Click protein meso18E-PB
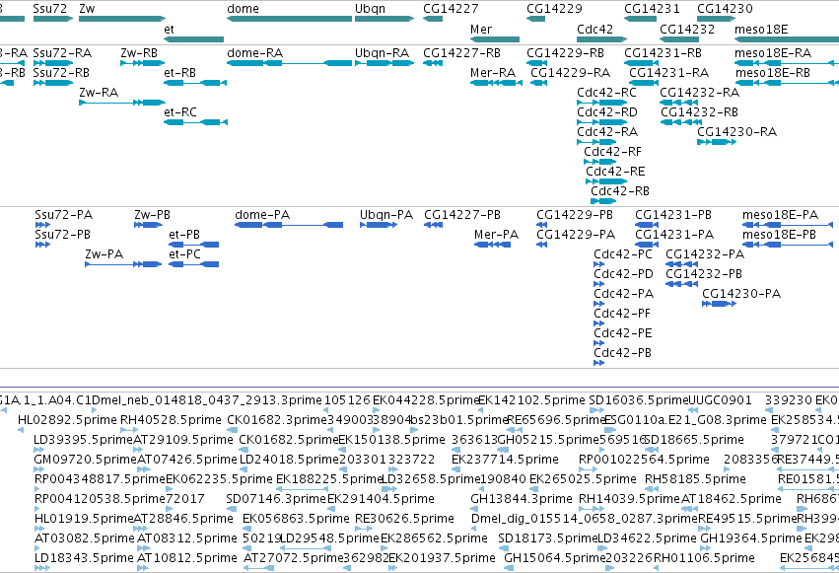The width and height of the screenshot is (839, 573). [x=788, y=245]
